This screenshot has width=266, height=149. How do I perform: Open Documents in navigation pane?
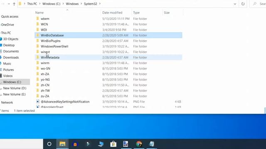point(11,51)
